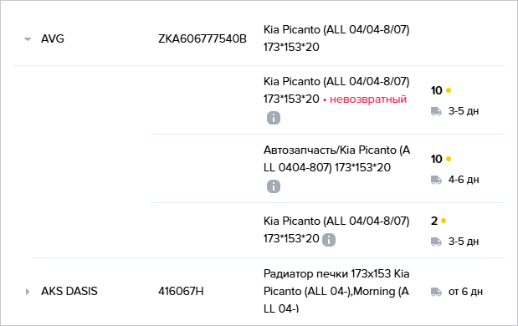
Task: Click yellow availability dot on first 10 offer
Action: tap(449, 90)
